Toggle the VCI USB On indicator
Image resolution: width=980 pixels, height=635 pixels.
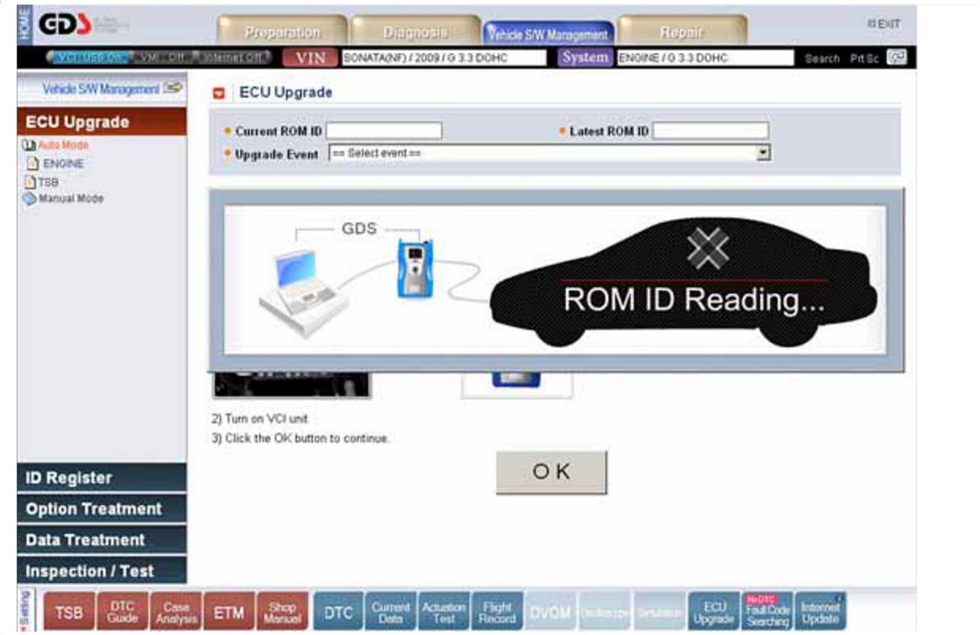tap(89, 58)
